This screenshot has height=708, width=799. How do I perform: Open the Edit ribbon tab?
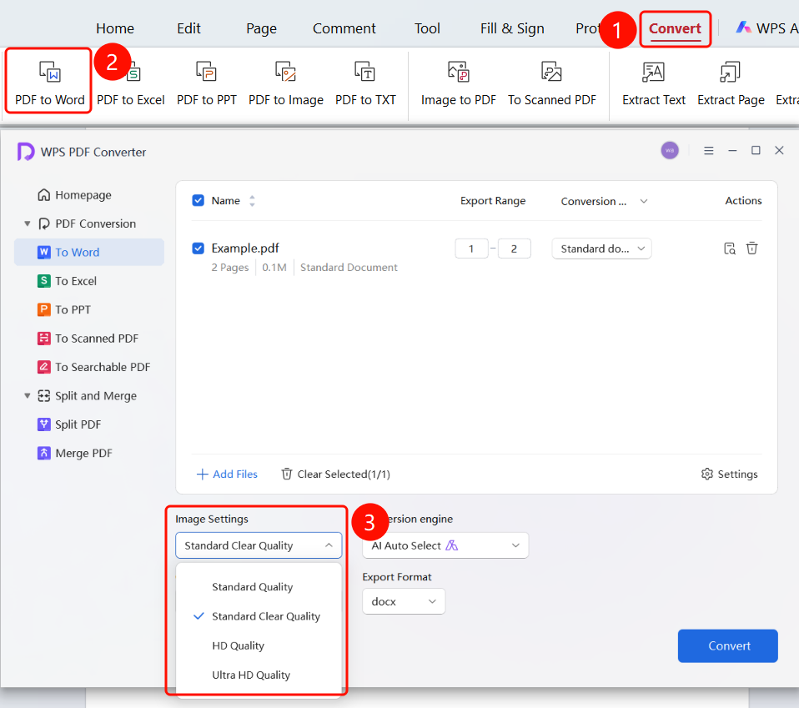click(x=188, y=28)
